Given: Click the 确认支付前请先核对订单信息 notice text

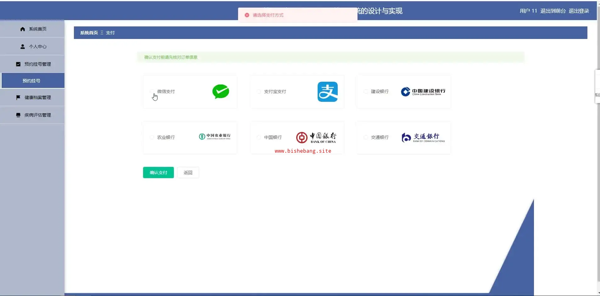Looking at the screenshot, I should tap(171, 57).
